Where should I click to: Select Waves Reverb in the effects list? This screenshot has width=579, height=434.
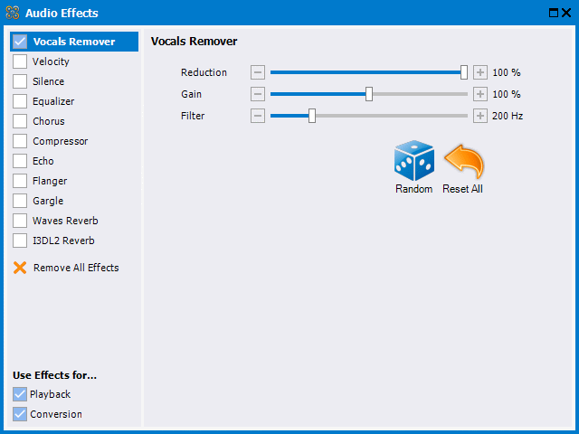pos(65,221)
